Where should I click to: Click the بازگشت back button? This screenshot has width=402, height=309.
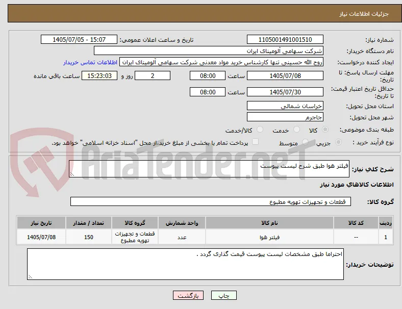(x=188, y=295)
